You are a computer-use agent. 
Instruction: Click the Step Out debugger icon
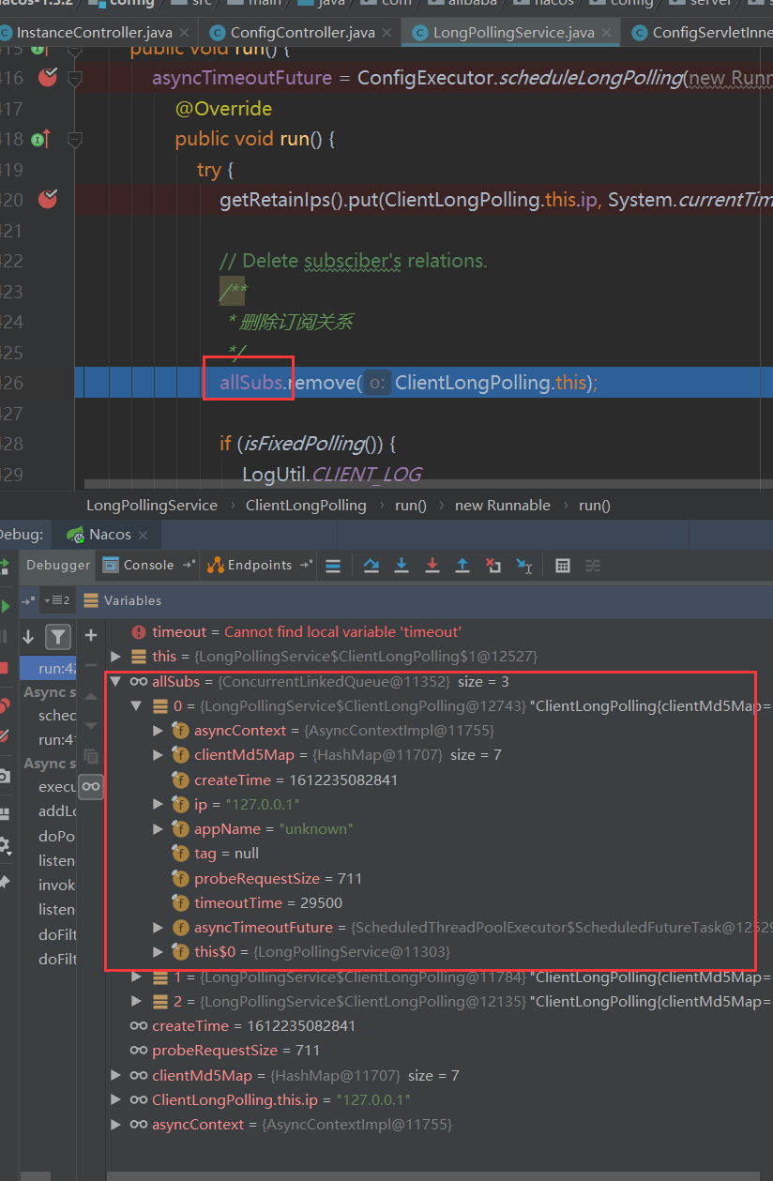(462, 566)
